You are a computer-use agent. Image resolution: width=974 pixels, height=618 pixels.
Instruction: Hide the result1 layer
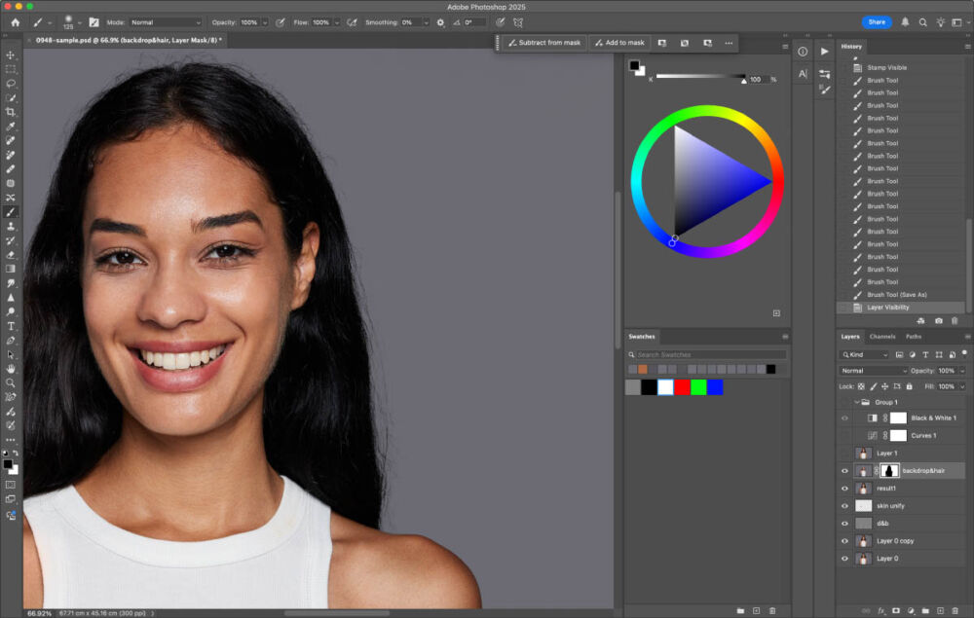[x=843, y=489]
